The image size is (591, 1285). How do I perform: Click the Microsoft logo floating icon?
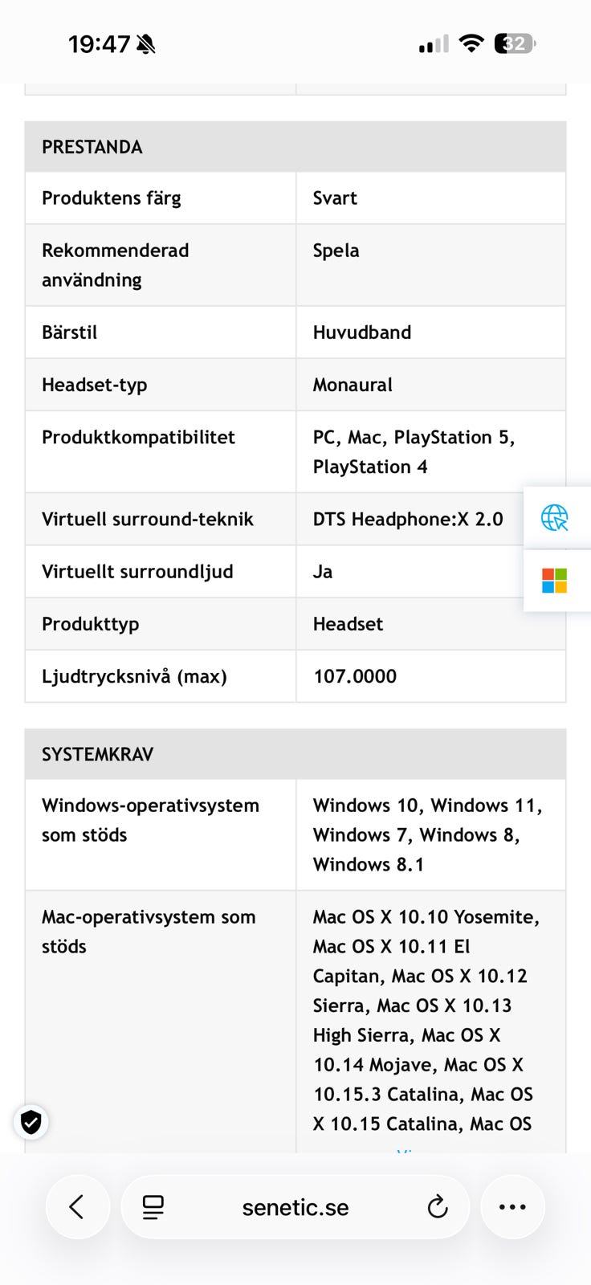click(555, 580)
